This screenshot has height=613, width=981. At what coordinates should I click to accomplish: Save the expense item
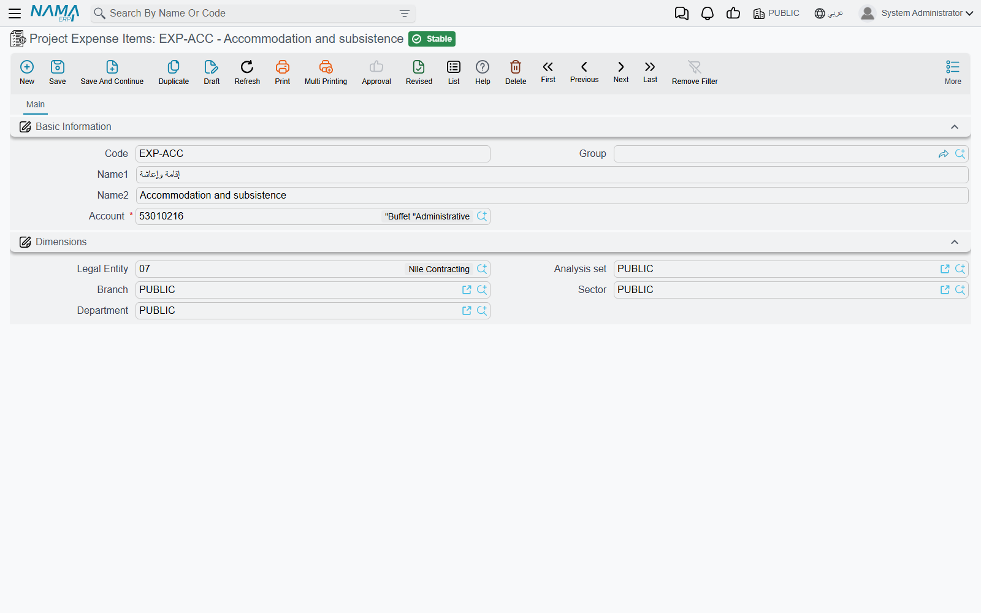click(58, 72)
